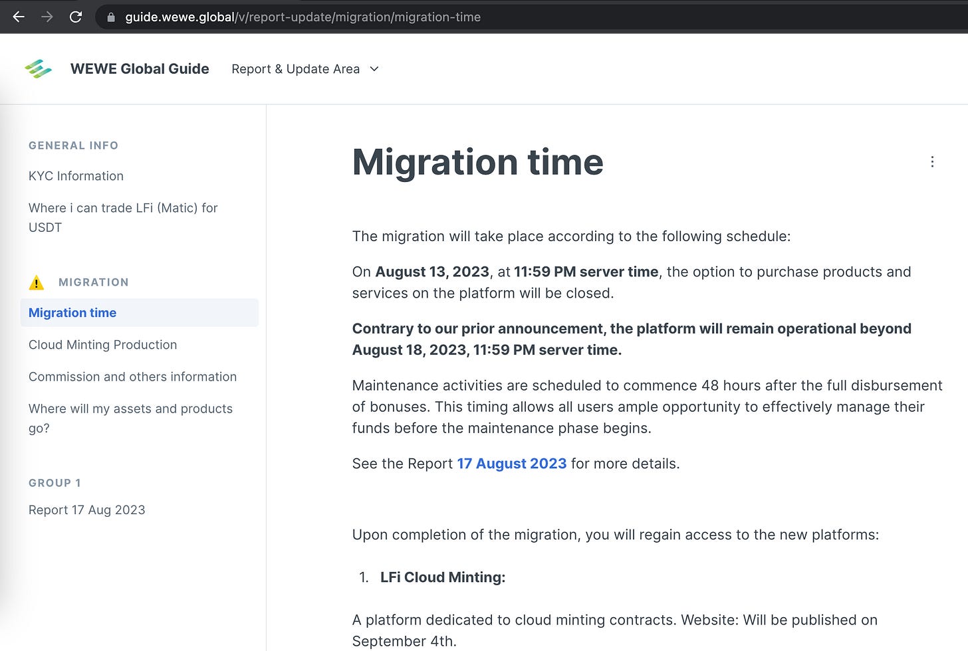Open the Cloud Minting Production page
The image size is (968, 651).
click(102, 345)
